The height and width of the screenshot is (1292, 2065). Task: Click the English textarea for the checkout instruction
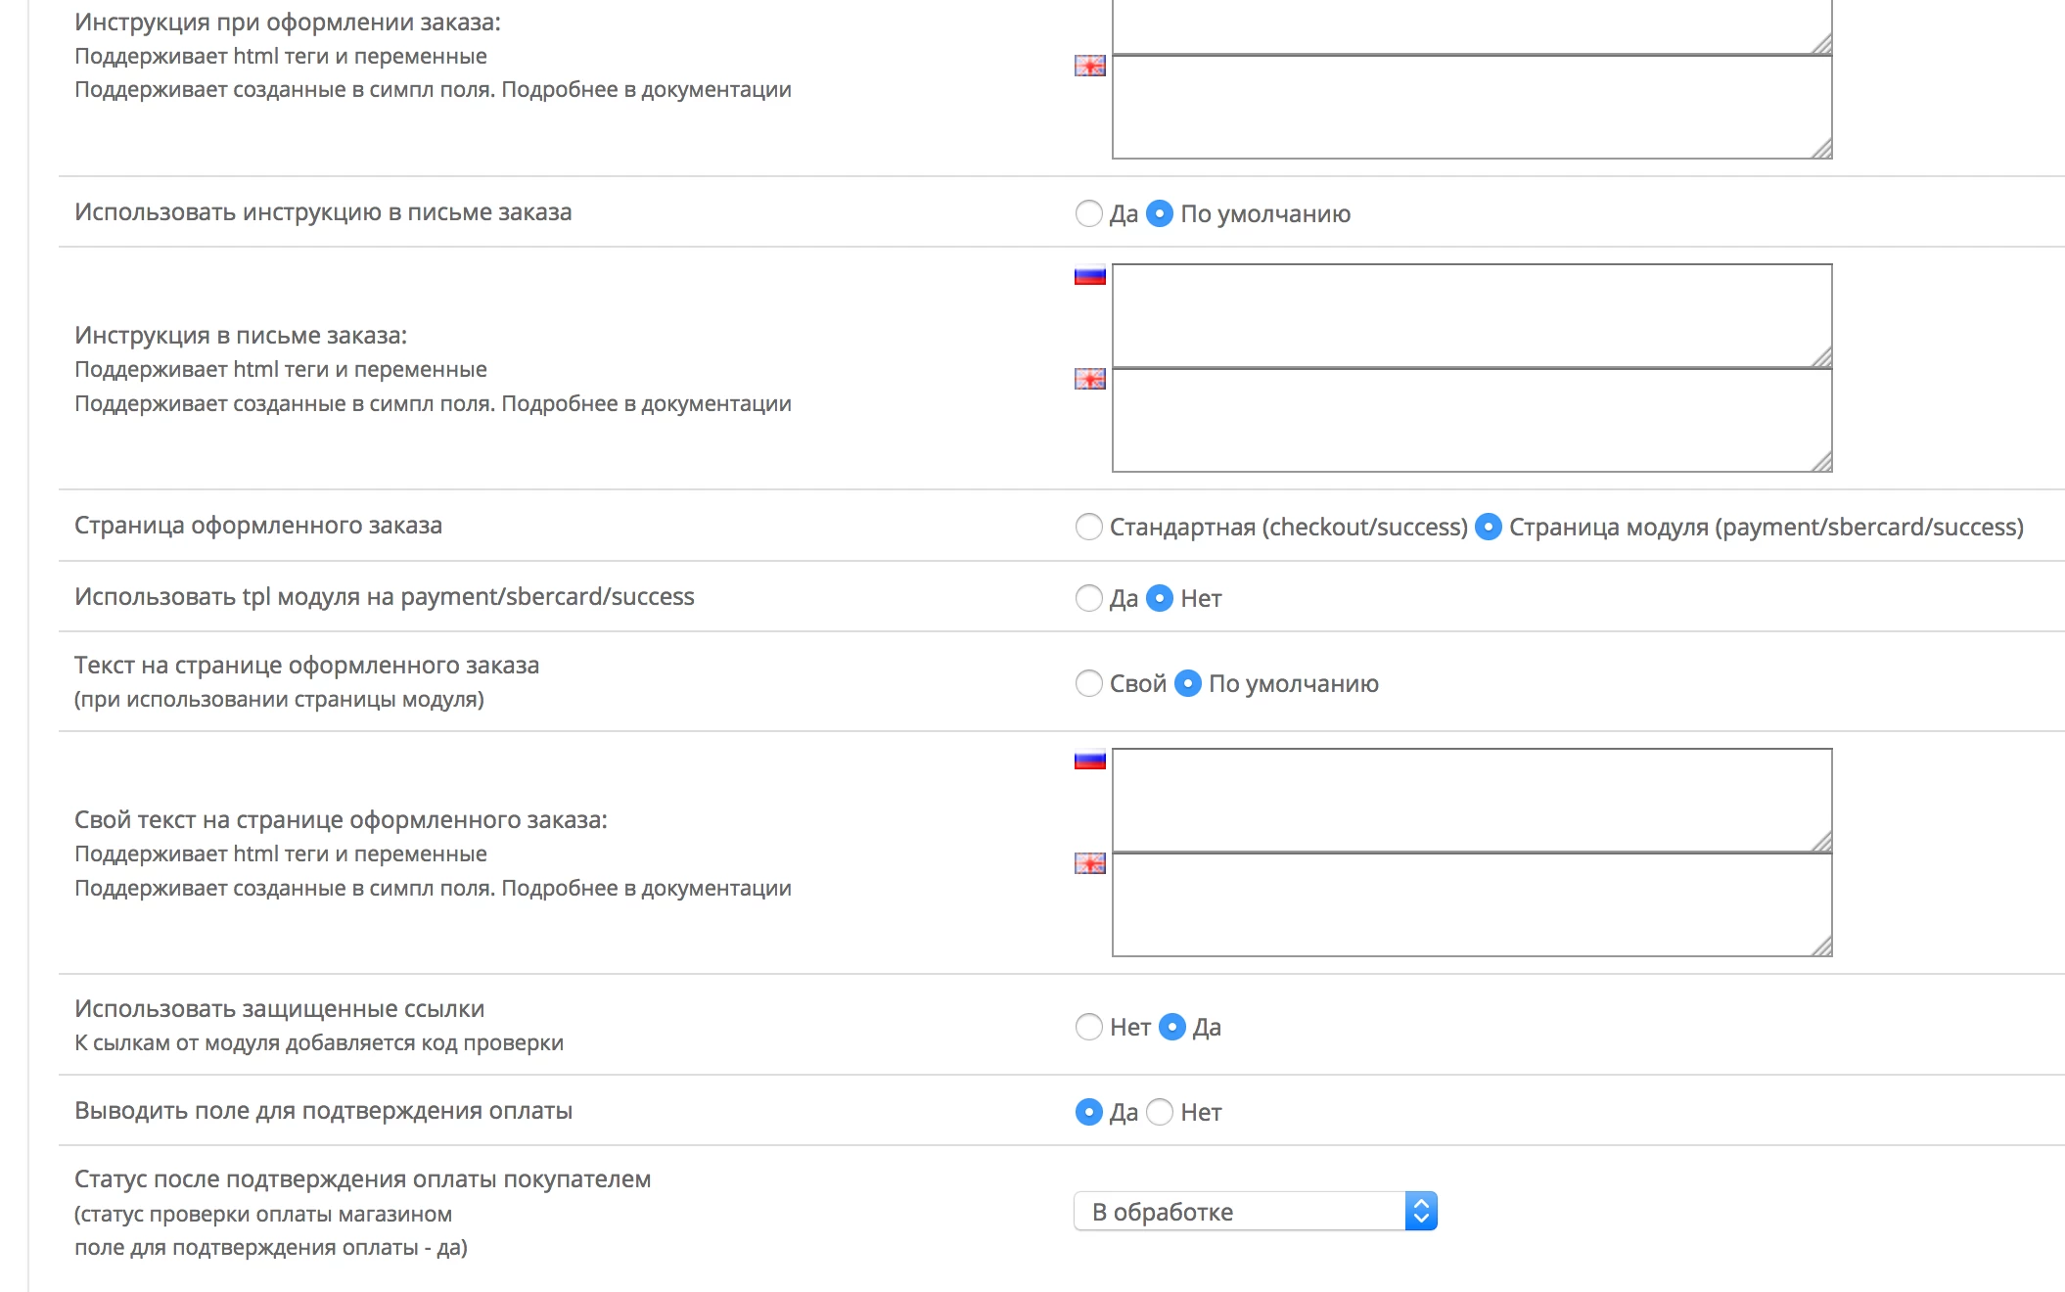(1472, 107)
